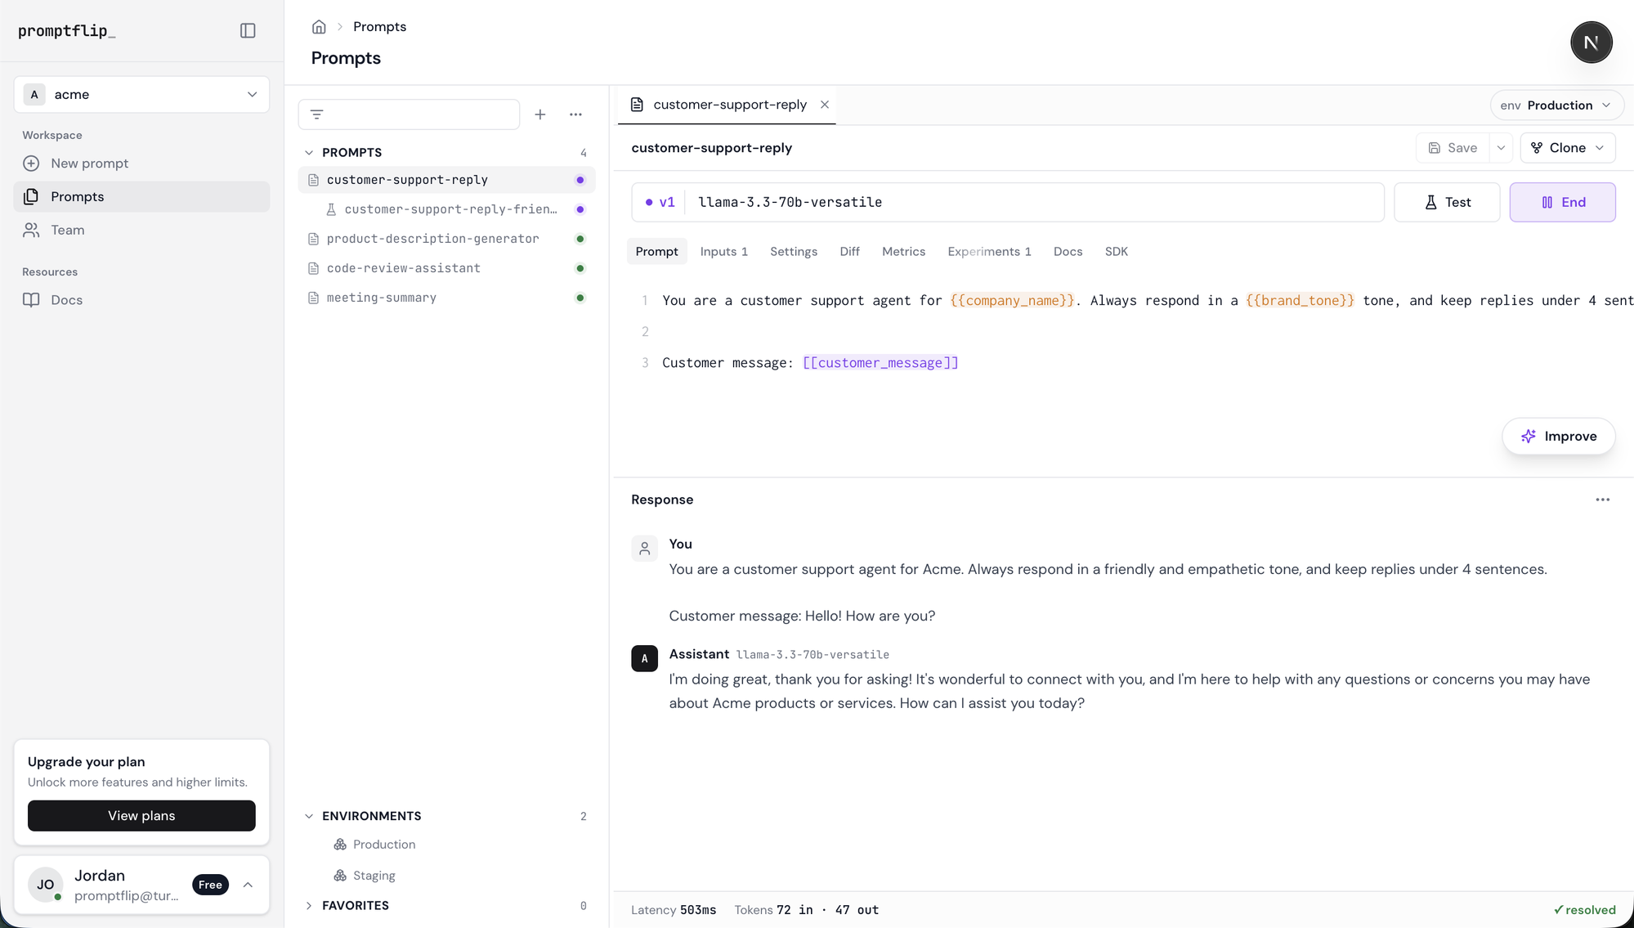1634x928 pixels.
Task: Click the JO user avatar
Action: [x=46, y=885]
